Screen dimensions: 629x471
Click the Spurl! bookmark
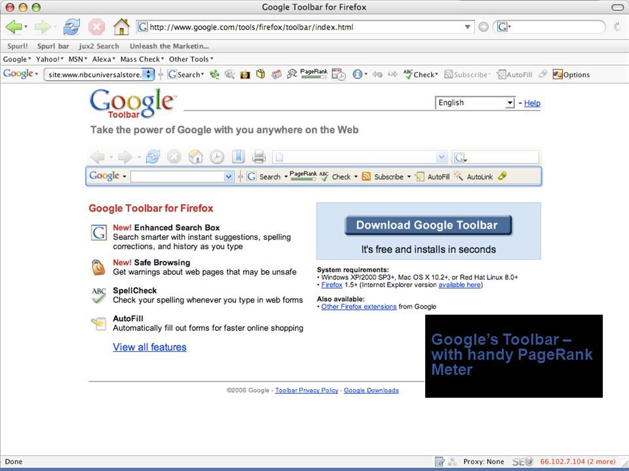(18, 46)
